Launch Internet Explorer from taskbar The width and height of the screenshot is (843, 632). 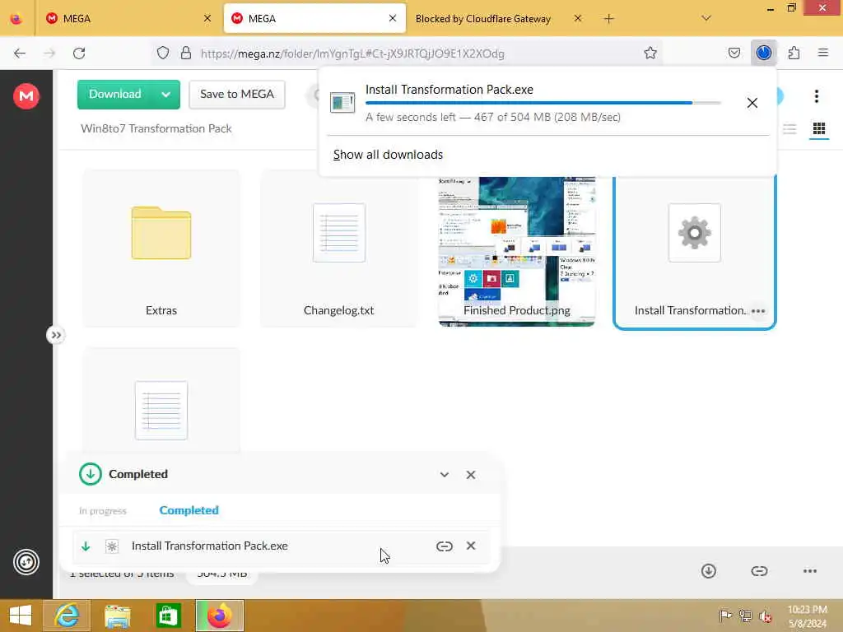pos(67,616)
